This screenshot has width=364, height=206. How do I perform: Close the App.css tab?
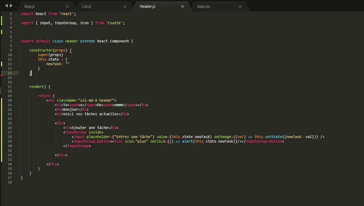(240, 6)
